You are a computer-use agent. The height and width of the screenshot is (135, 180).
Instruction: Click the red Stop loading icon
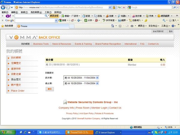tap(124, 7)
